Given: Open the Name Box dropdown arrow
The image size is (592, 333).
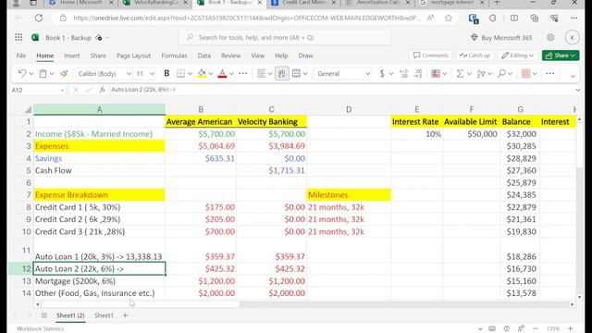Looking at the screenshot, I should [62, 91].
